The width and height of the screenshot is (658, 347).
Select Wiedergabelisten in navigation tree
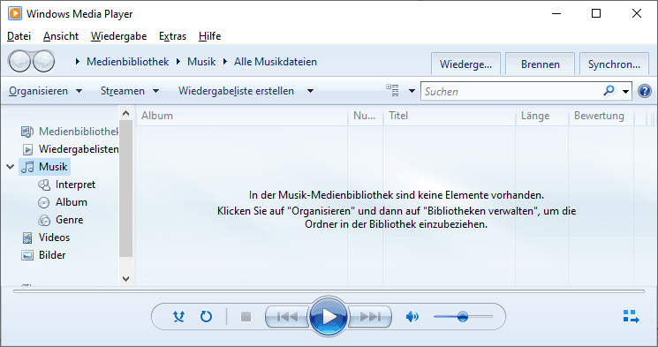[79, 149]
